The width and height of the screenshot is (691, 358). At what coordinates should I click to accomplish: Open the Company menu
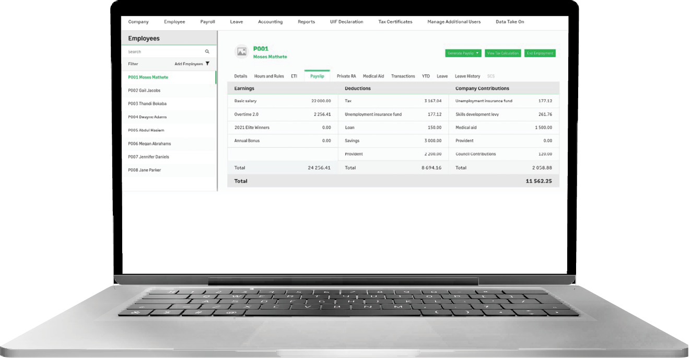[138, 22]
